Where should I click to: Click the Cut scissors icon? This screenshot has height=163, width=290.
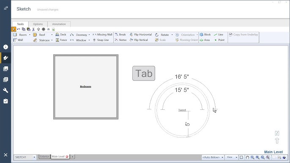tap(33, 29)
